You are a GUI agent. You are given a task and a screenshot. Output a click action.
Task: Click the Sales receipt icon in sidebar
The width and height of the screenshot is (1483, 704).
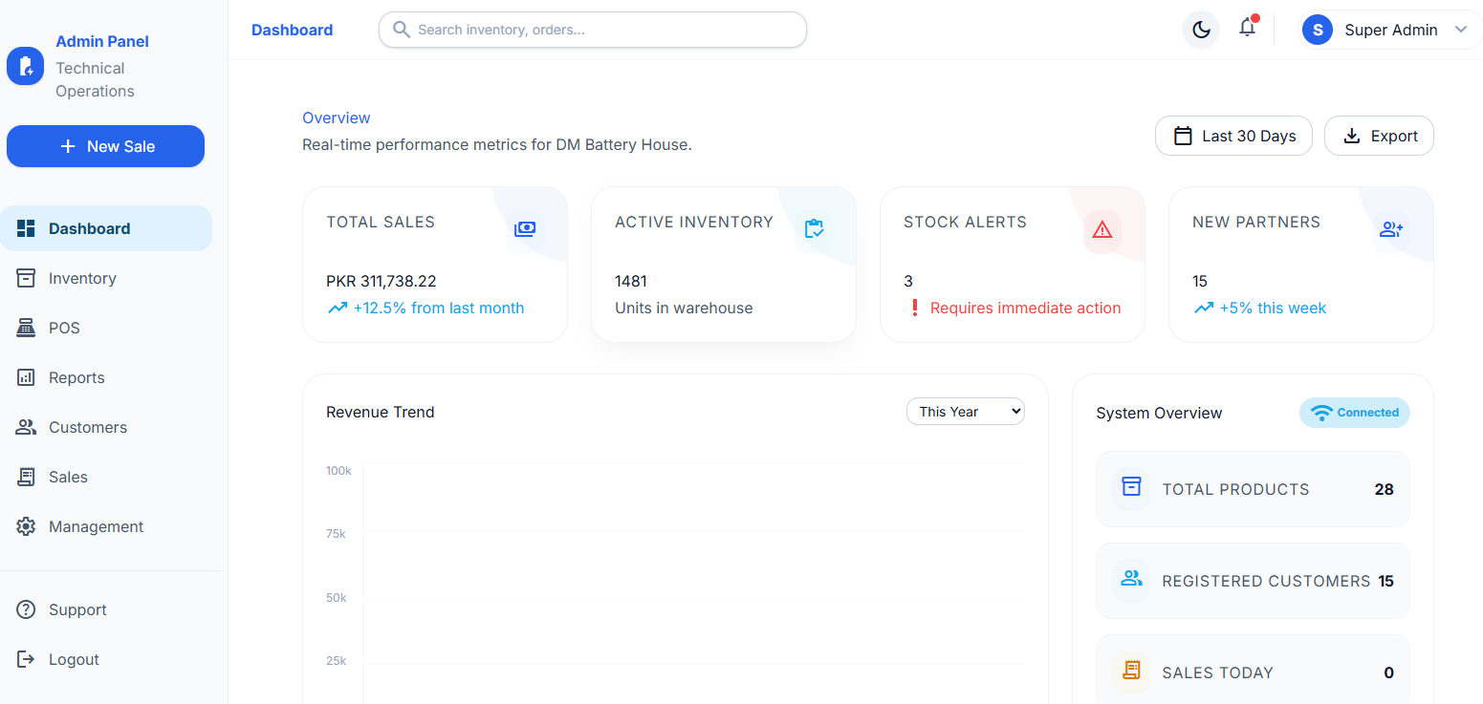[x=26, y=477]
